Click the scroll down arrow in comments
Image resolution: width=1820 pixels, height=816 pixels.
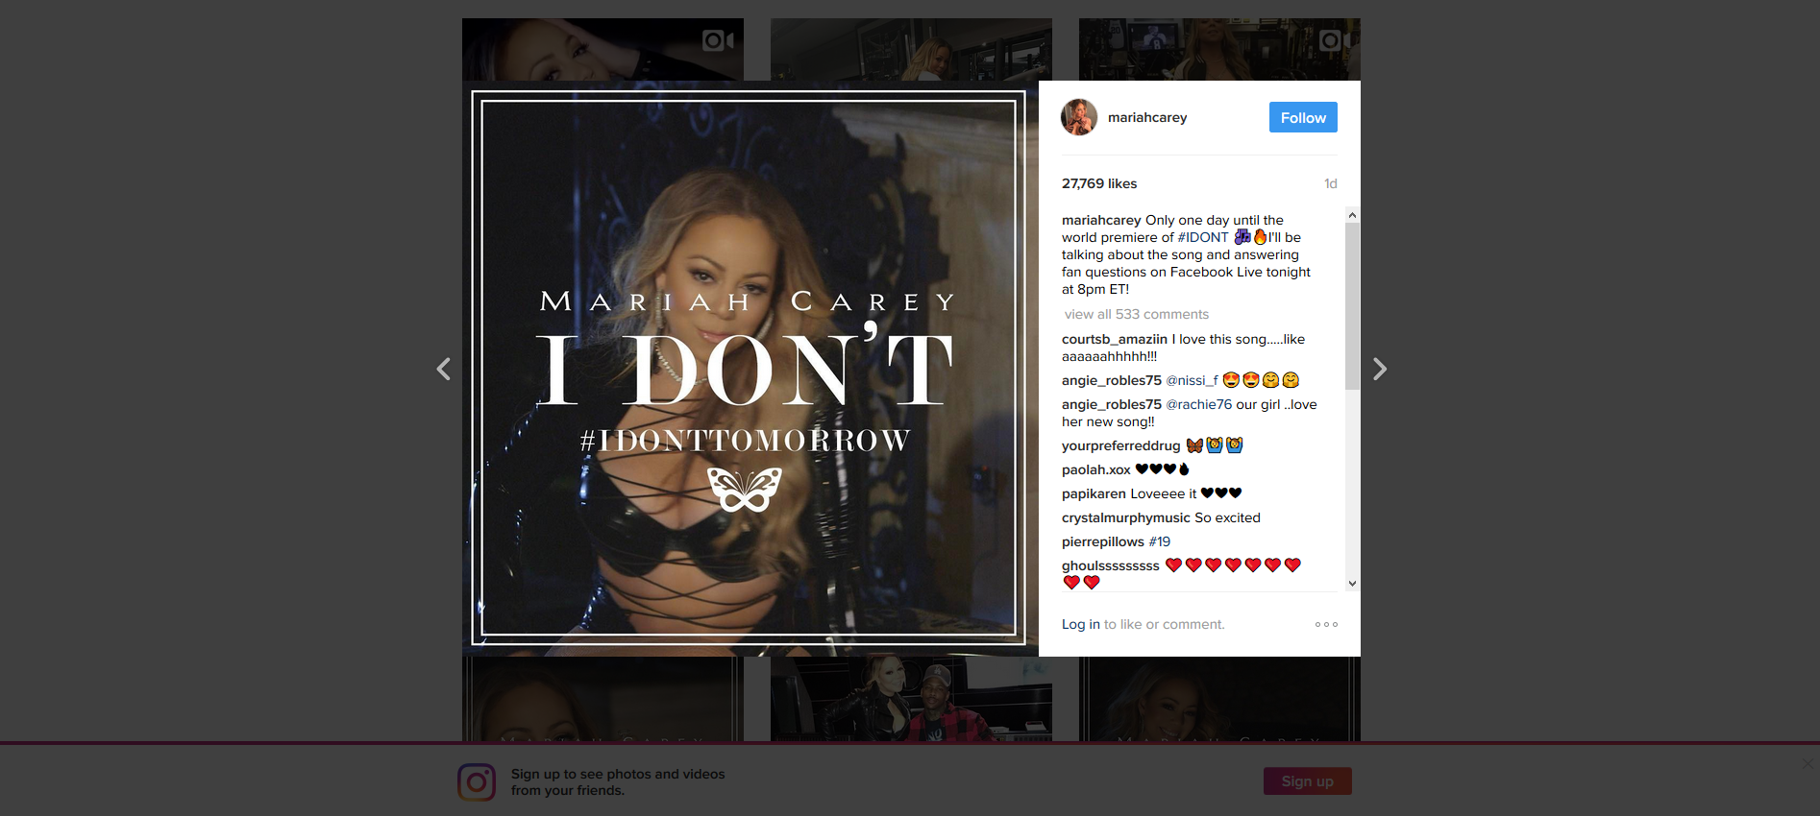pos(1352,583)
